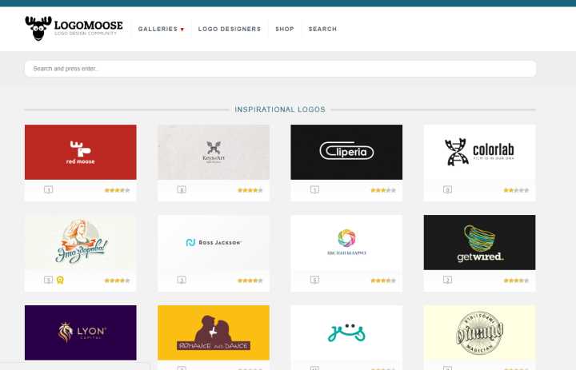576x370 pixels.
Task: Open the Cliperia logo thumbnail
Action: coord(346,152)
